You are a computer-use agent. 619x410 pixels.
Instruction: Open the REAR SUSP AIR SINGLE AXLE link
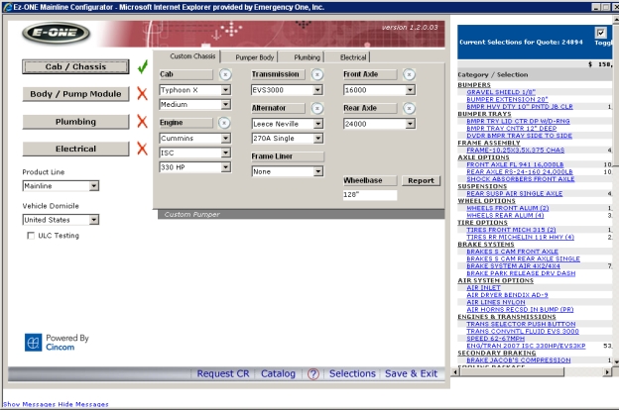(514, 193)
